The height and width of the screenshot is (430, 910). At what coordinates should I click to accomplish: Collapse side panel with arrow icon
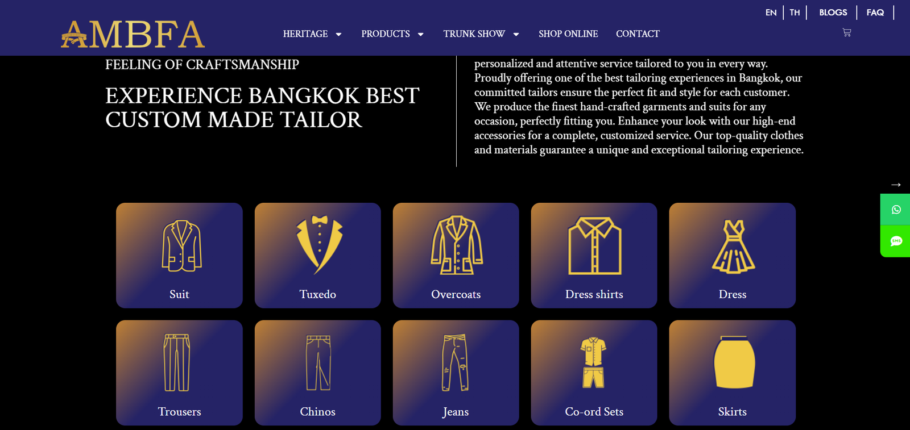tap(896, 185)
